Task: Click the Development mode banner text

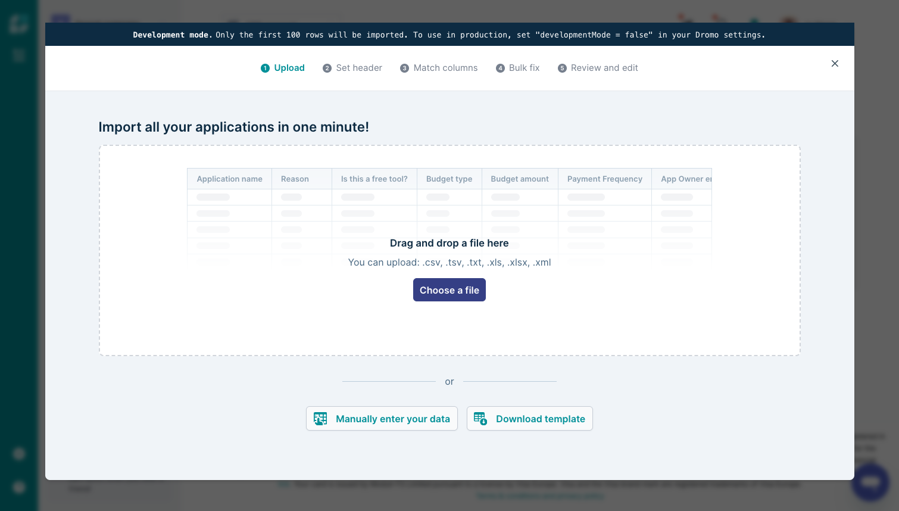Action: coord(449,35)
